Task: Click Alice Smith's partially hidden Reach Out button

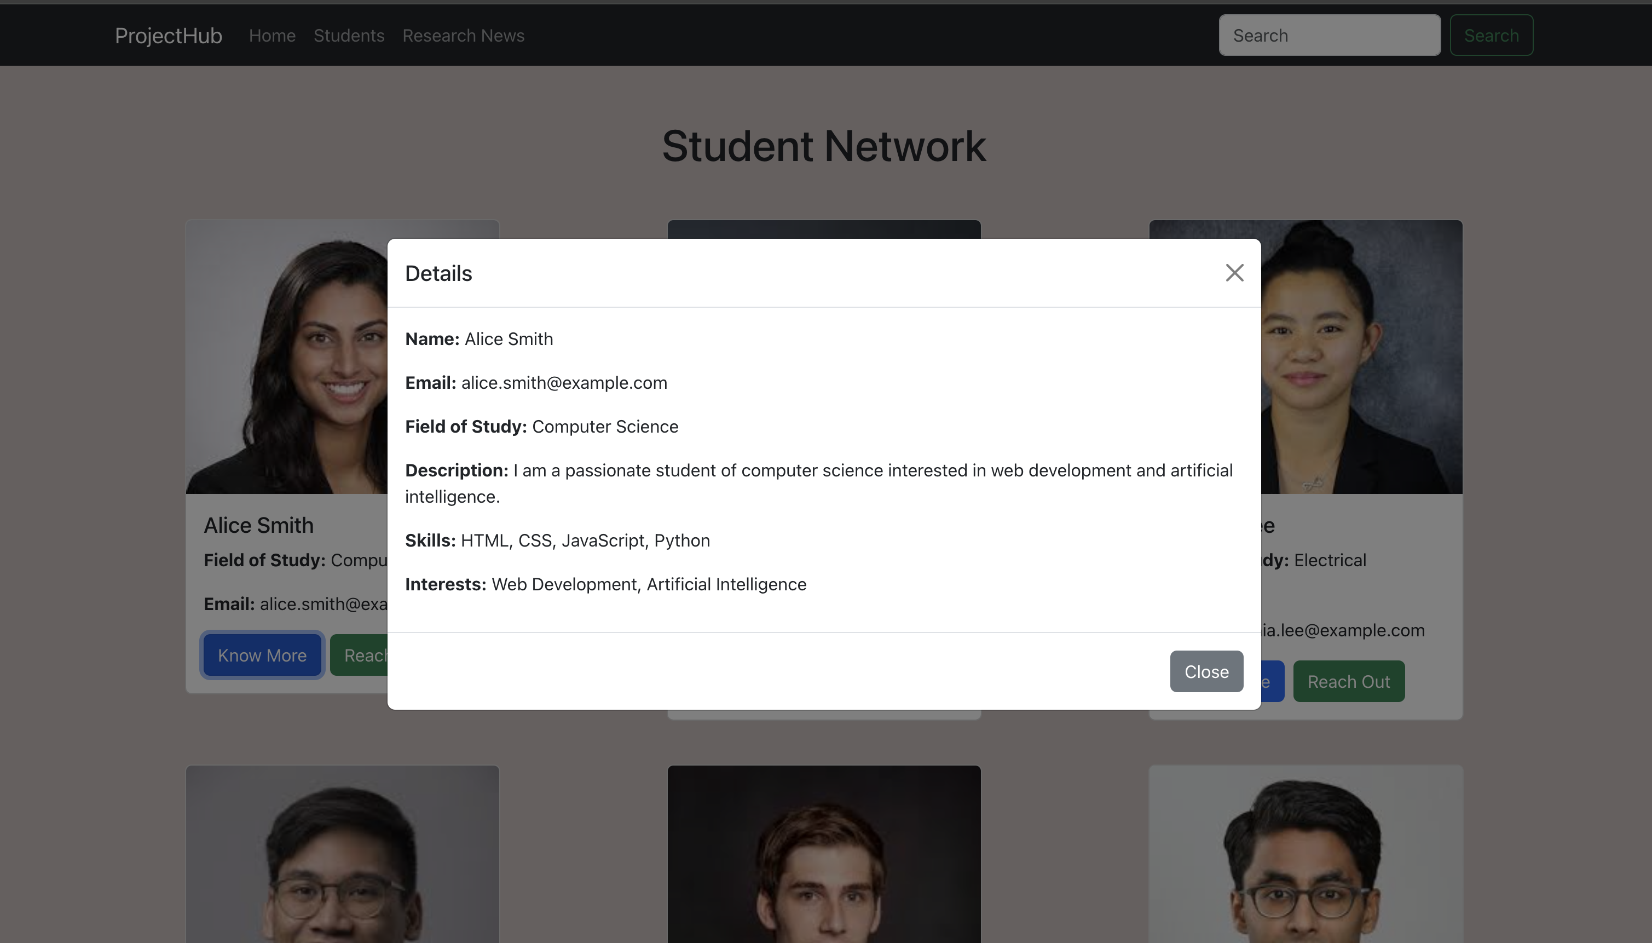Action: [360, 655]
